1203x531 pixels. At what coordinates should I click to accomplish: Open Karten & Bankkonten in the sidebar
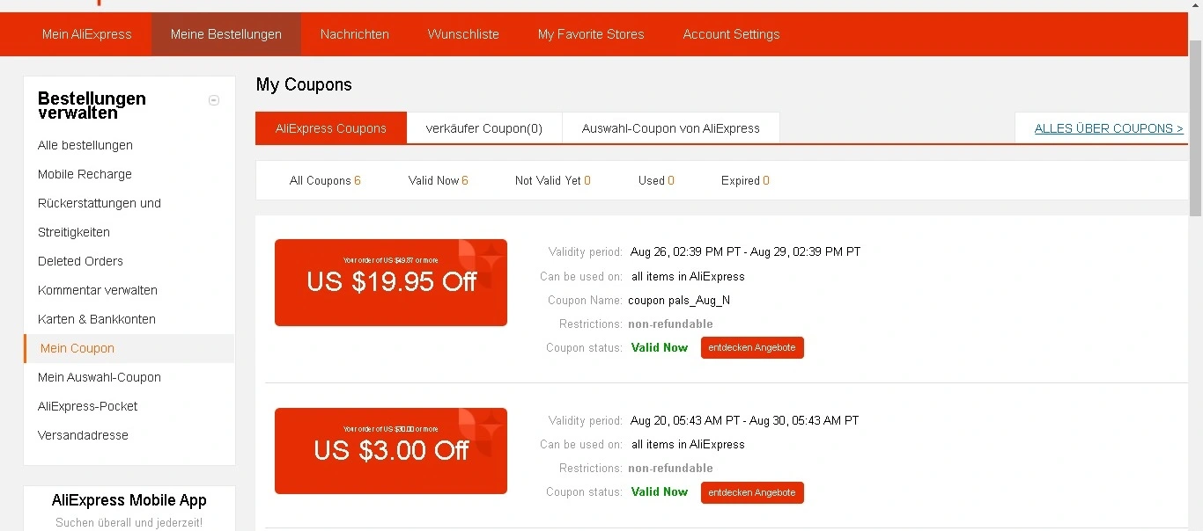point(97,319)
